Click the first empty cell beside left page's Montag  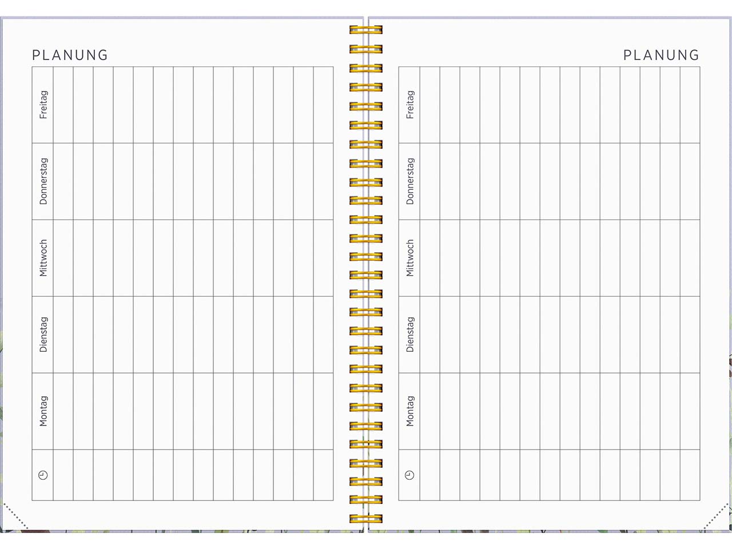(63, 411)
